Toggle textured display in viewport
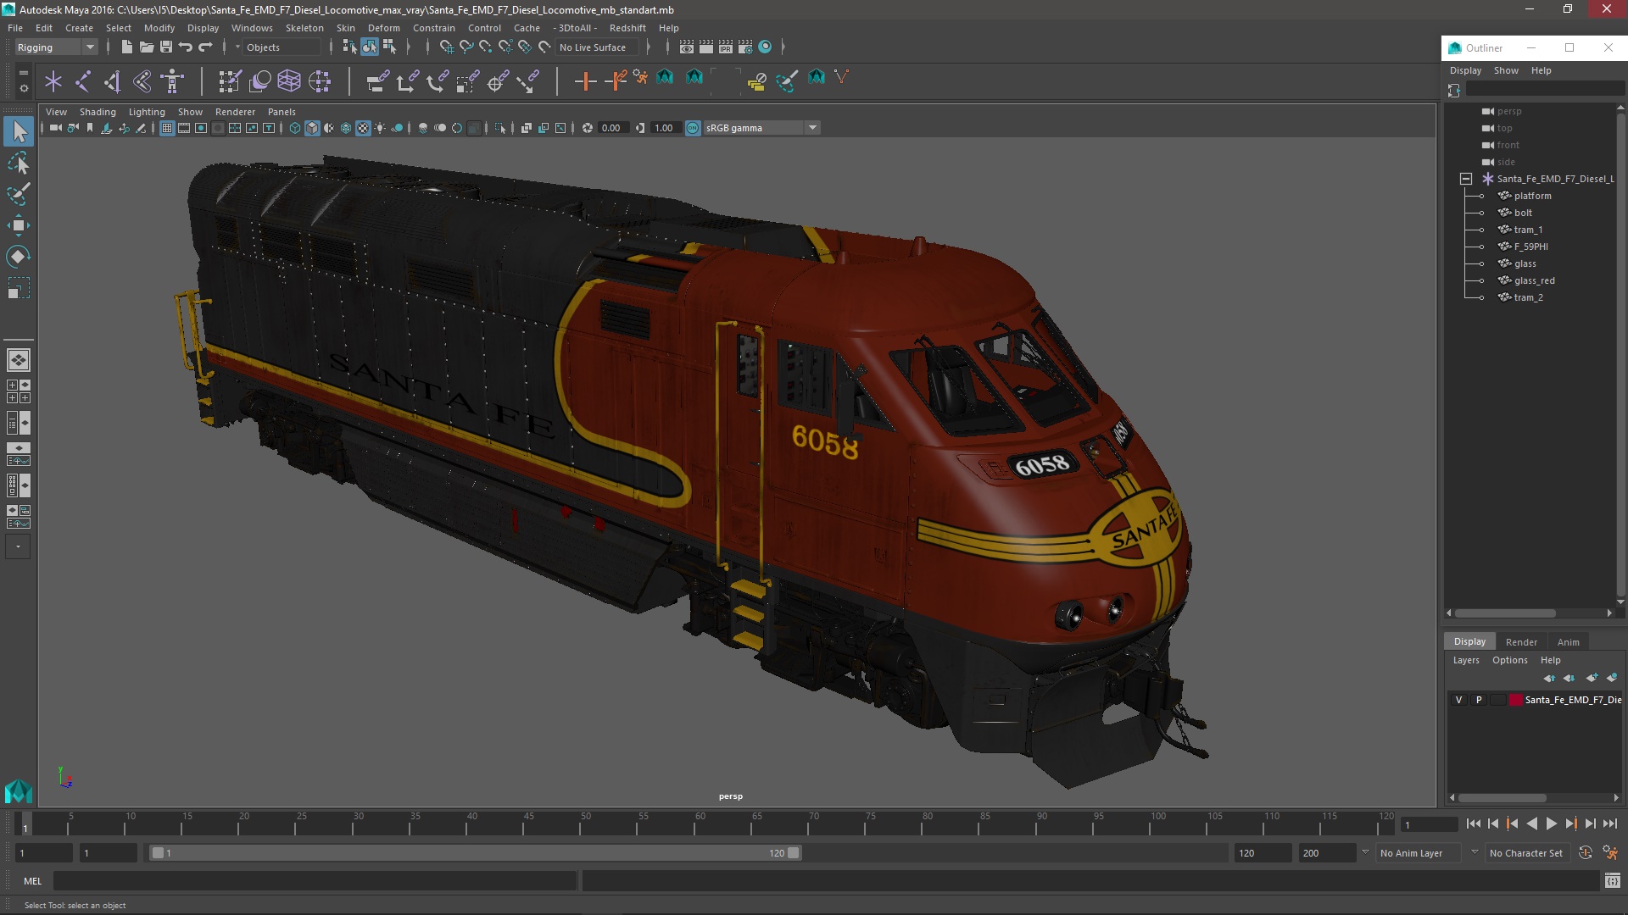This screenshot has width=1628, height=915. point(363,128)
